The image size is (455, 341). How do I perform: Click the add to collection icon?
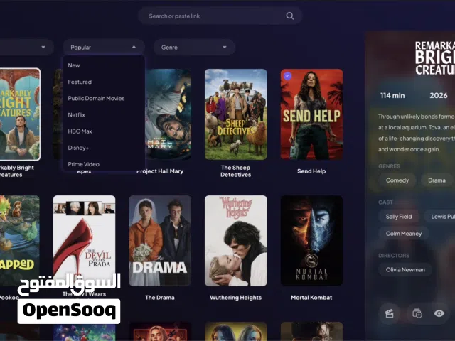coord(417,313)
